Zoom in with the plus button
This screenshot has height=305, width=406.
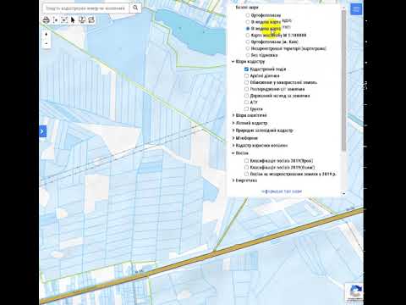tap(47, 34)
